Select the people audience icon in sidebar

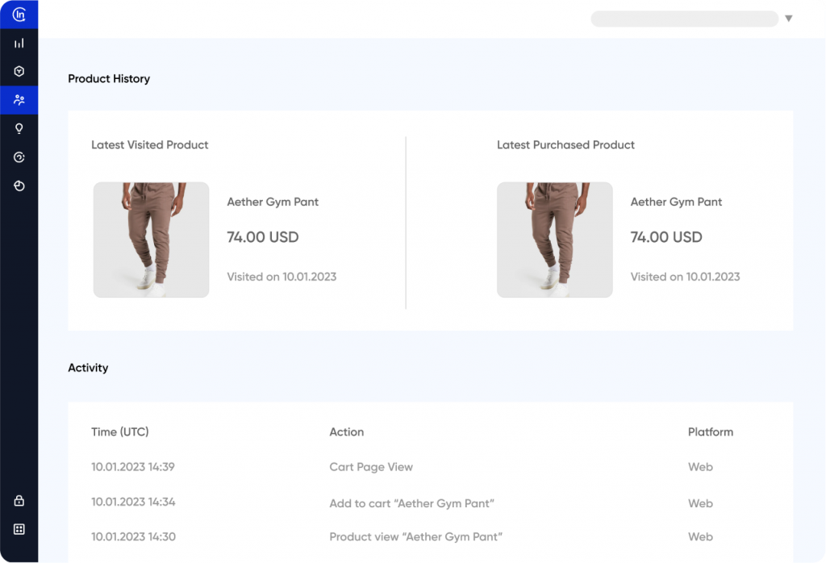(19, 100)
